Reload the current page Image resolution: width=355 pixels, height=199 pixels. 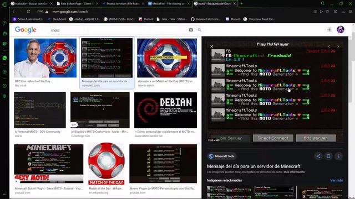click(28, 12)
